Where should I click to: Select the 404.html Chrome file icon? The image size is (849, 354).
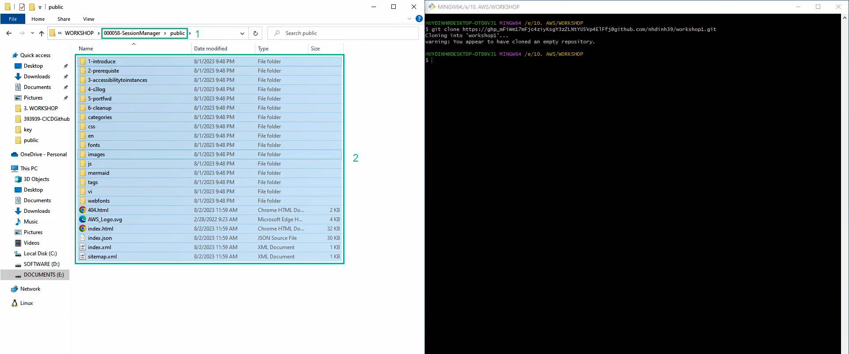[x=83, y=210]
